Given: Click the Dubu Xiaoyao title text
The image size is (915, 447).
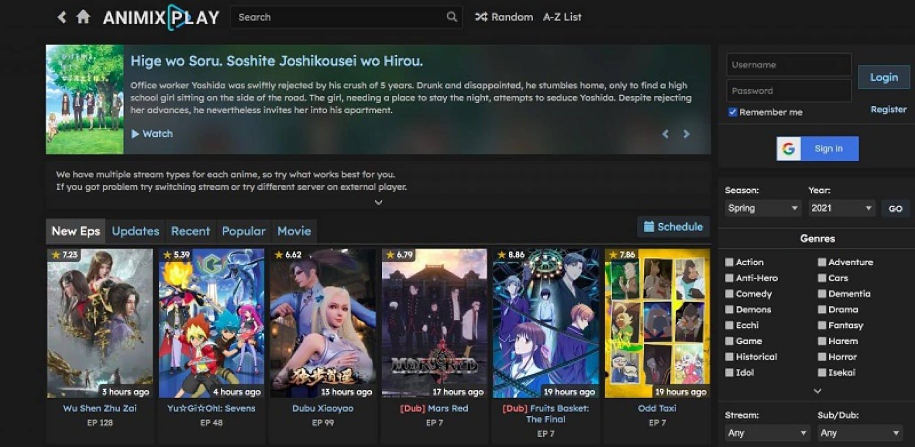Looking at the screenshot, I should pyautogui.click(x=323, y=408).
